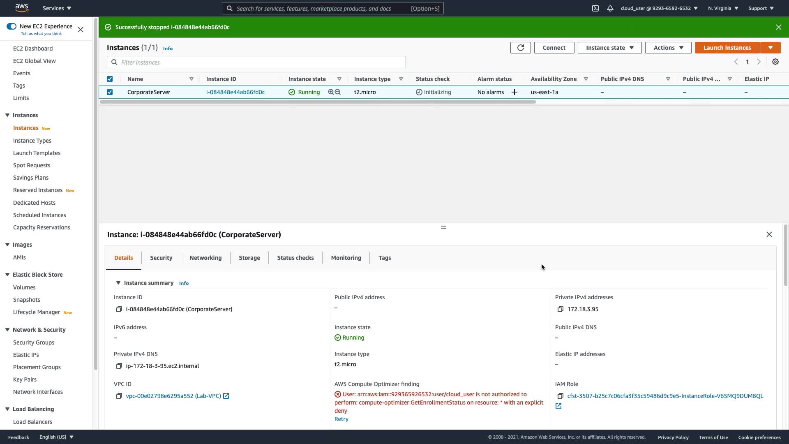Open the notifications bell
The image size is (789, 444).
pyautogui.click(x=610, y=8)
